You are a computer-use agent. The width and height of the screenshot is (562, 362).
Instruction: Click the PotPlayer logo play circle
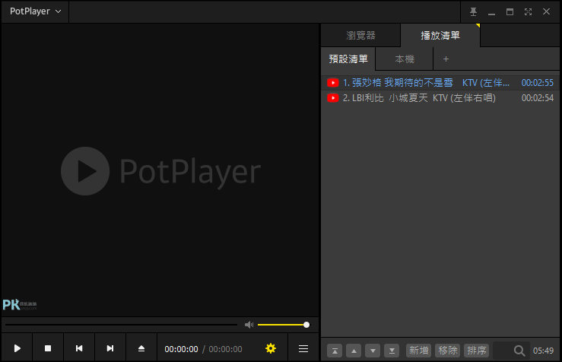pos(85,171)
